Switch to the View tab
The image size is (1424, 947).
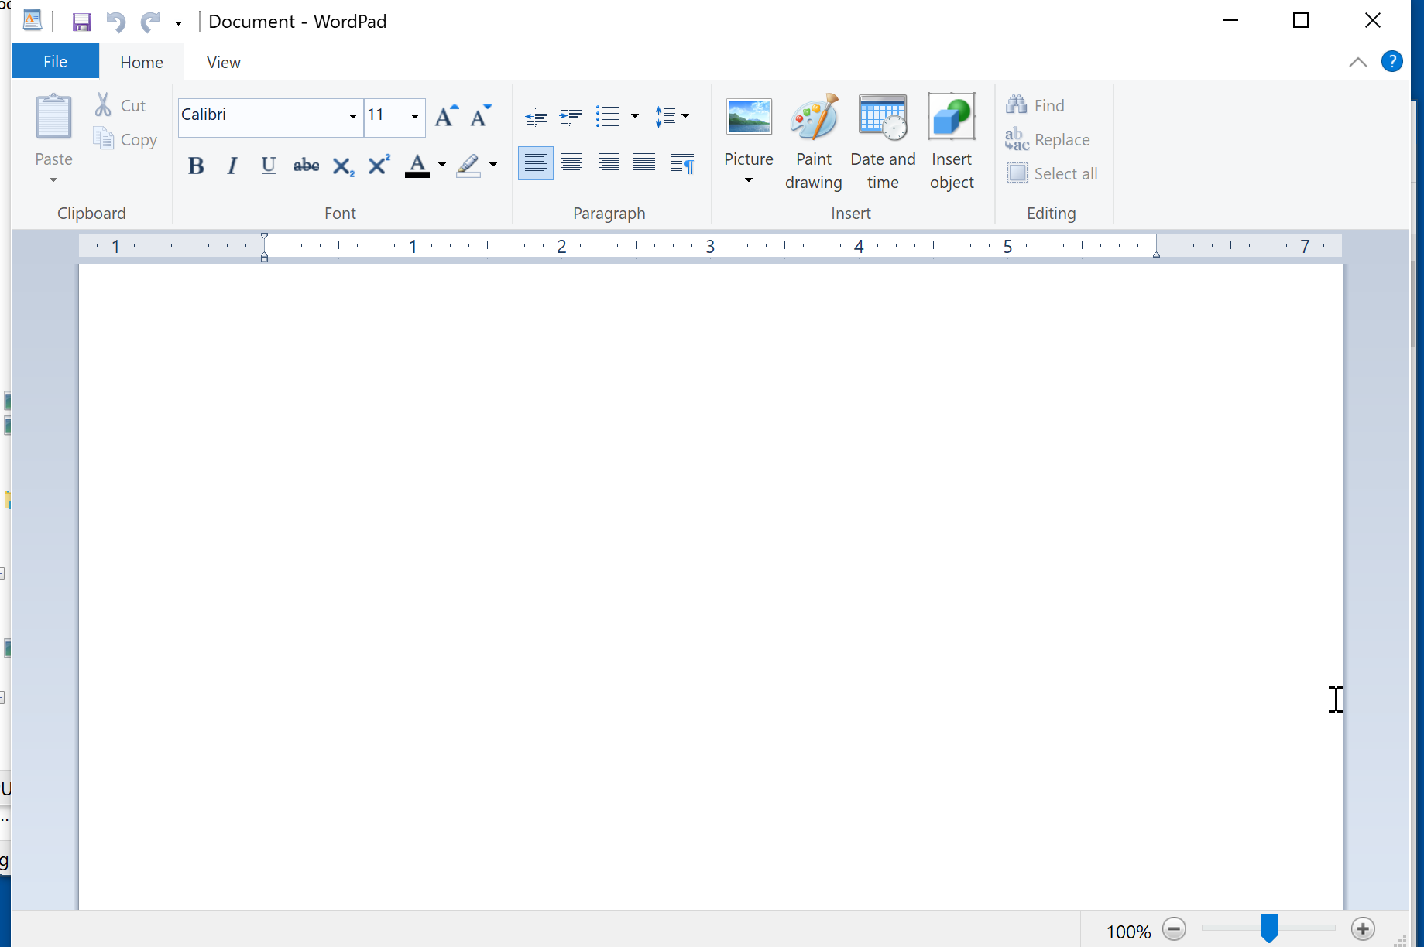[x=222, y=62]
